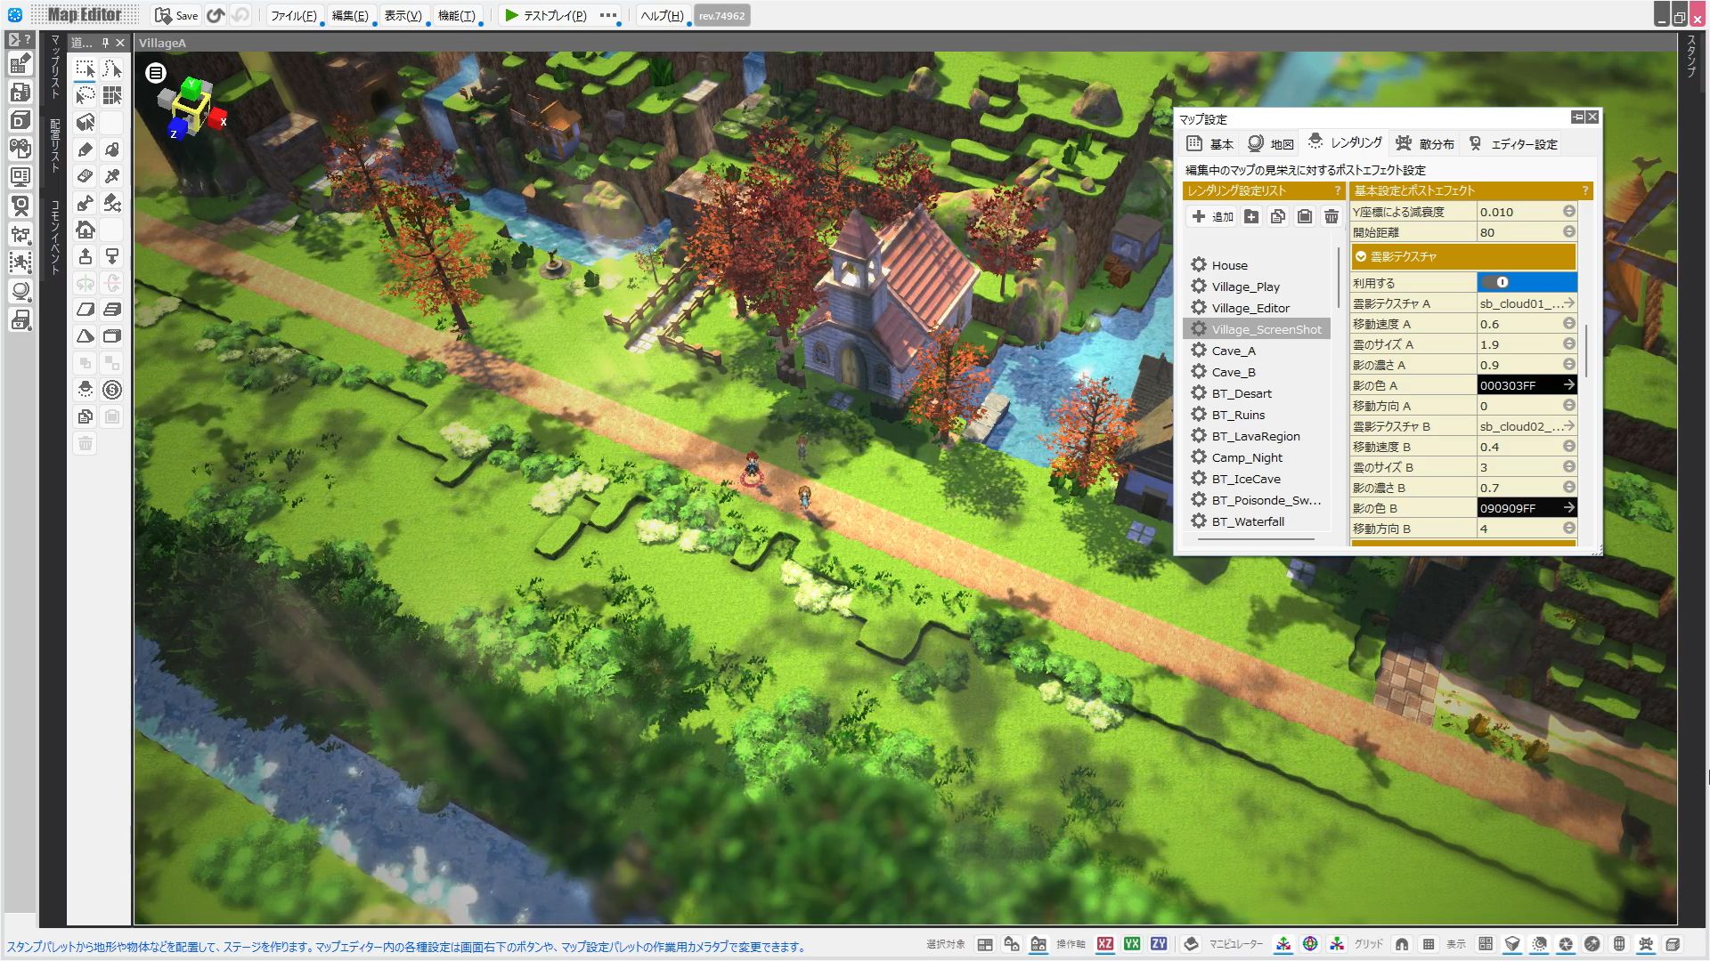Open the Map Editor mode icon
This screenshot has width=1710, height=961.
coord(20,63)
